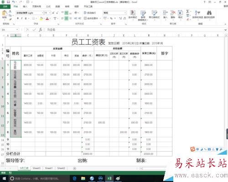Toggle left horizontal alignment

pyautogui.click(x=62, y=18)
